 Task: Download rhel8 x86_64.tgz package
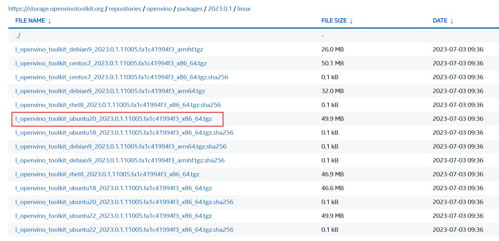107,174
